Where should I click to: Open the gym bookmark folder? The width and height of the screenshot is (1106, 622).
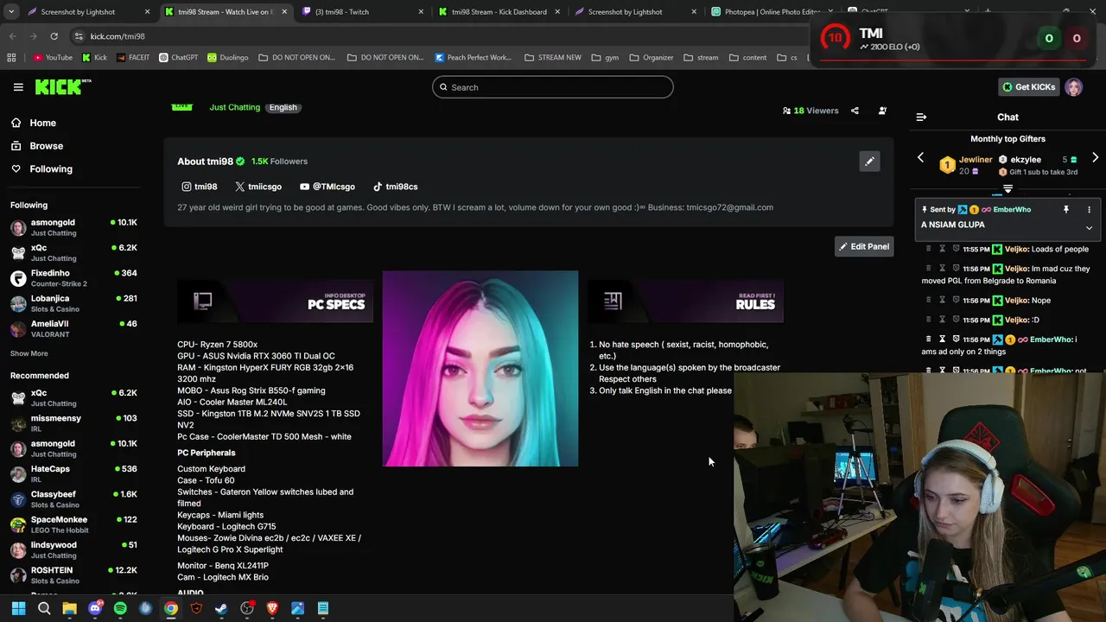605,58
